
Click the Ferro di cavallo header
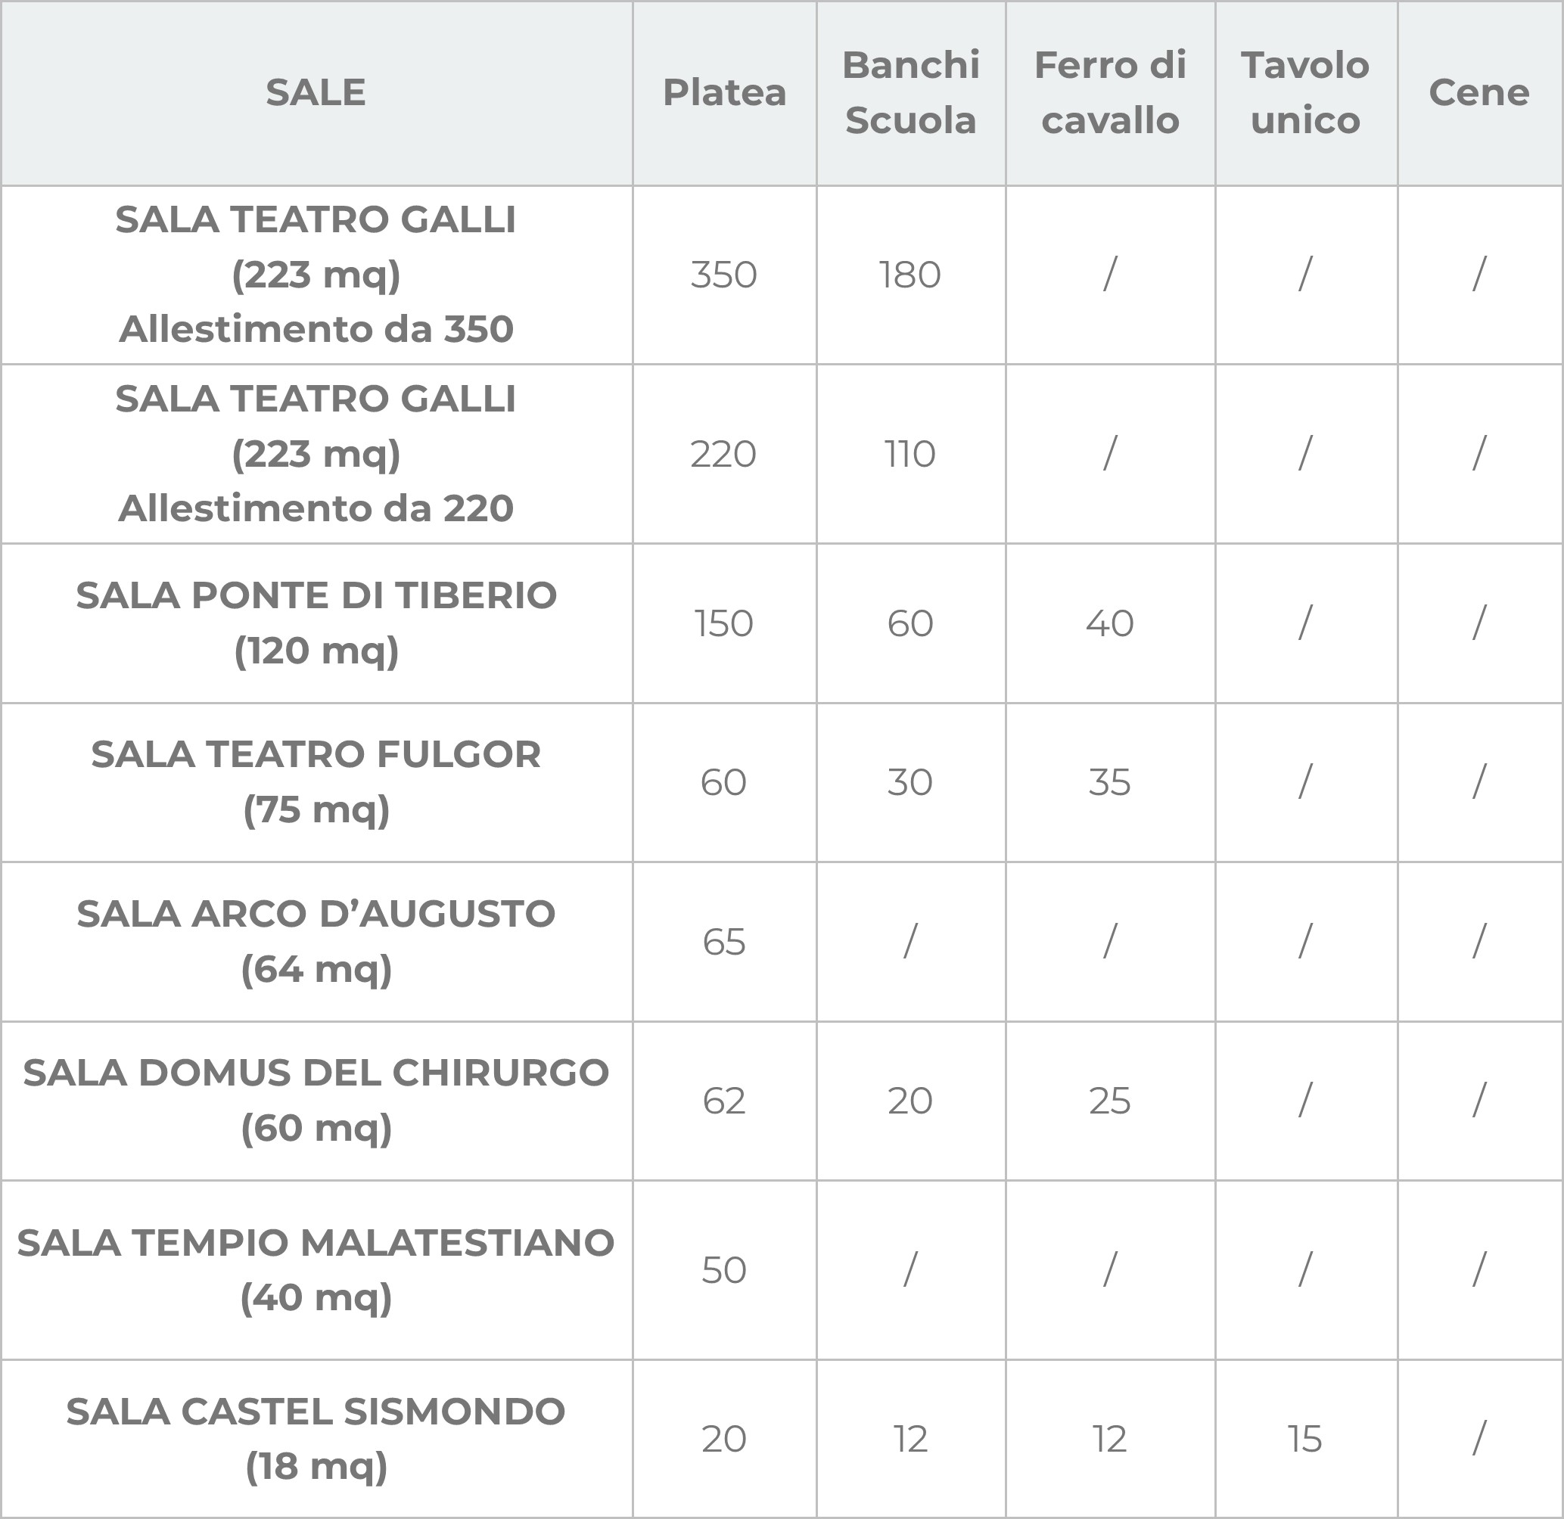pyautogui.click(x=1110, y=92)
